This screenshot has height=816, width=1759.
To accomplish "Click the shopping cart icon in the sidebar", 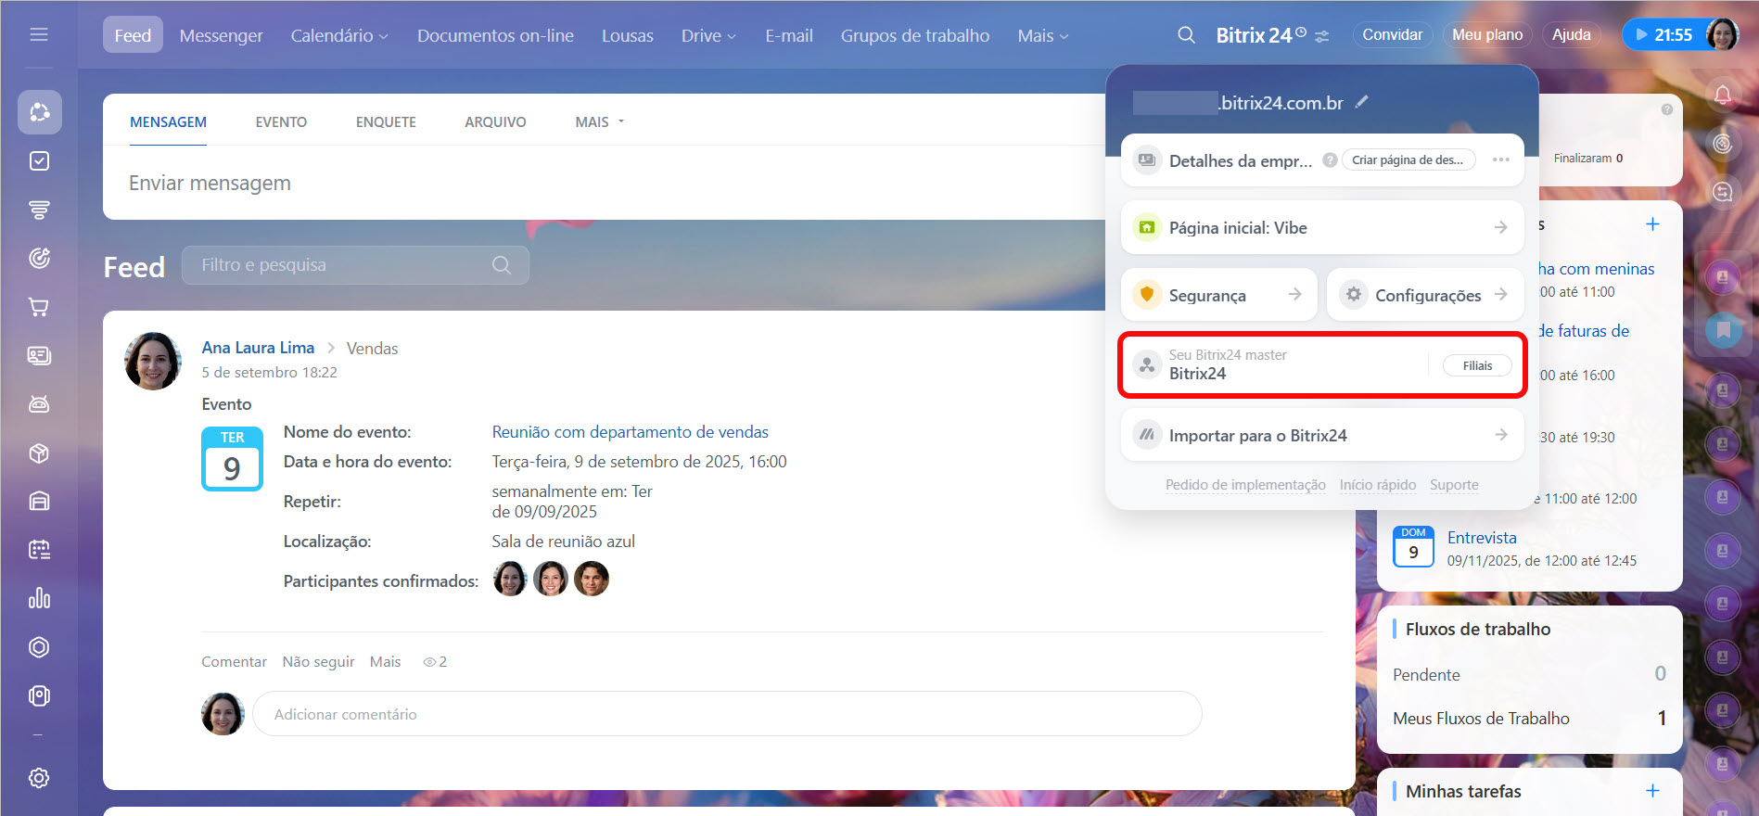I will coord(39,307).
